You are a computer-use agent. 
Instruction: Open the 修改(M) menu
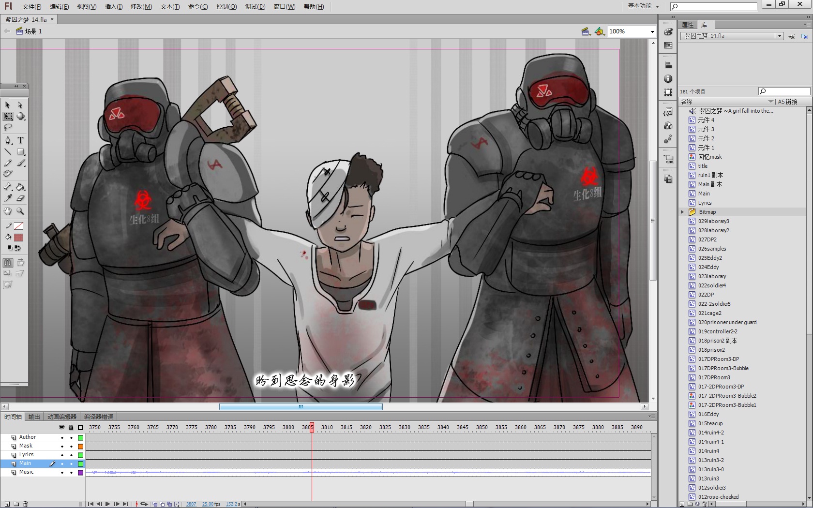(141, 7)
